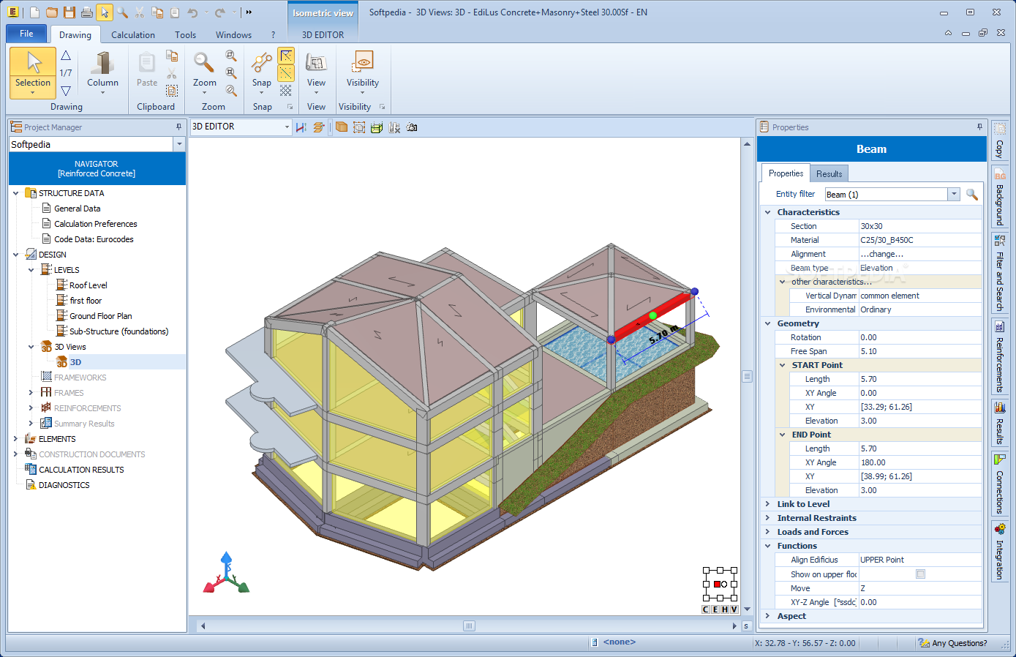Click the Free Span value field 5.10
The width and height of the screenshot is (1016, 657).
920,351
